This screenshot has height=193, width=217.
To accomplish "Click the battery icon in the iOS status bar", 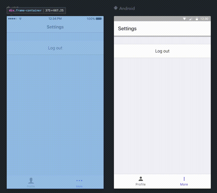I will [x=98, y=19].
